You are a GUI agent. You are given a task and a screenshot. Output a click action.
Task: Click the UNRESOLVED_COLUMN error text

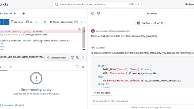pos(22,57)
